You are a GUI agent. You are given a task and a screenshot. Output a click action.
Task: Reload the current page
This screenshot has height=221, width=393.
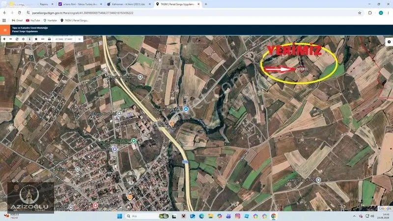point(19,13)
